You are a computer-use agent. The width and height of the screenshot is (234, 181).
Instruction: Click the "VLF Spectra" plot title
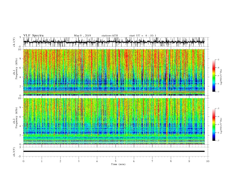tap(33, 35)
